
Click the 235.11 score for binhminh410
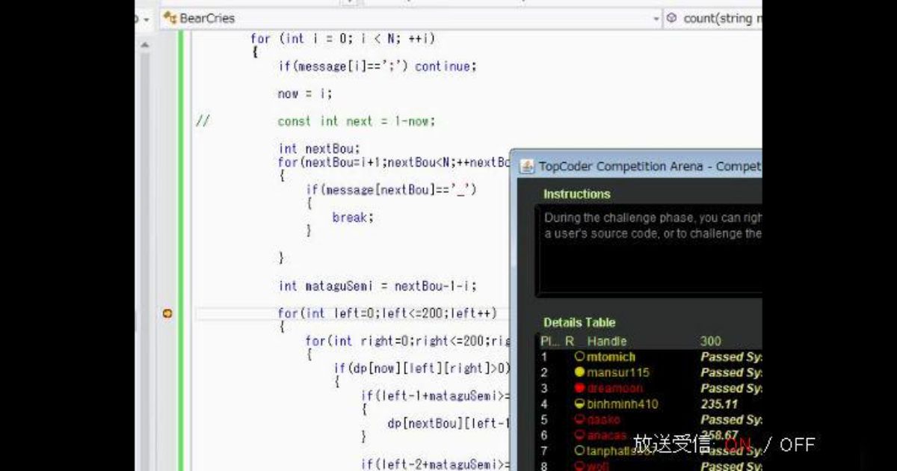click(719, 404)
